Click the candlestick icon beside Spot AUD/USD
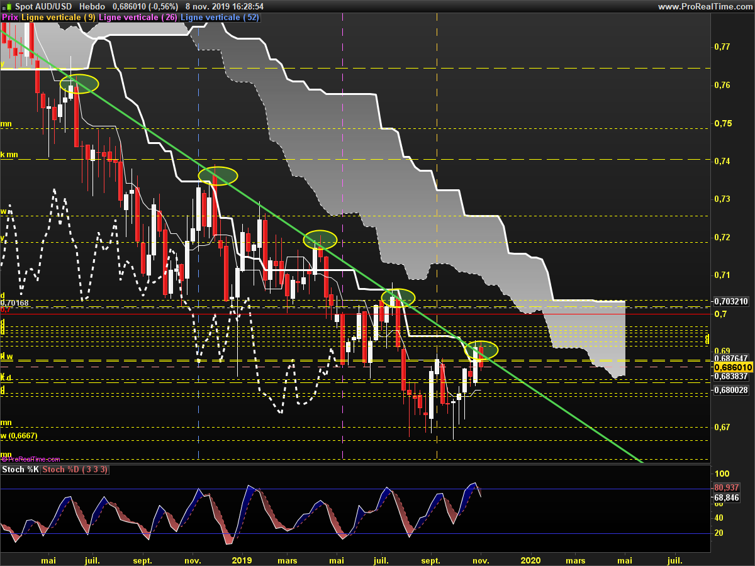755x566 pixels. [x=7, y=6]
